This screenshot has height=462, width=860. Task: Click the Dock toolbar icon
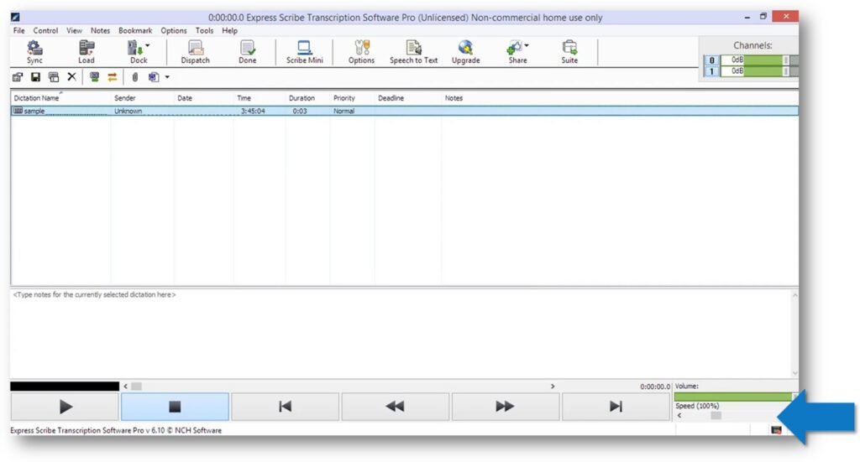click(x=135, y=53)
